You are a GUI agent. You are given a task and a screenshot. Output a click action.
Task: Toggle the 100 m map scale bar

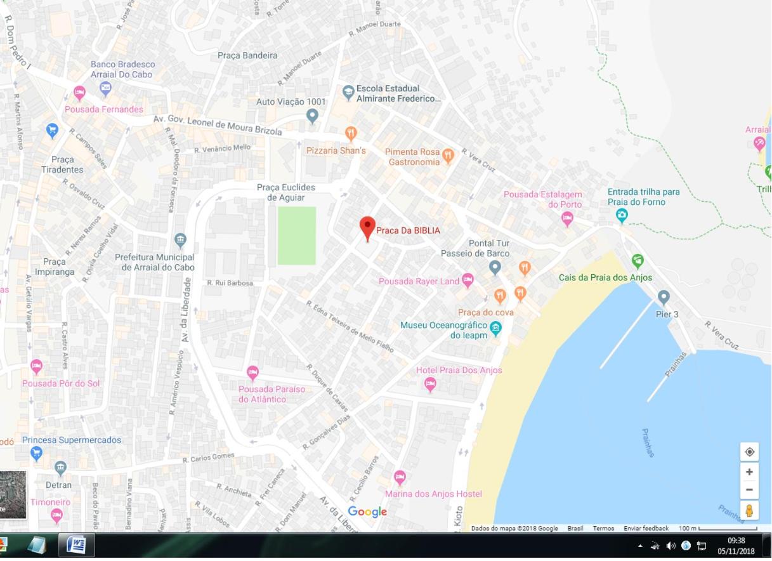coord(717,528)
